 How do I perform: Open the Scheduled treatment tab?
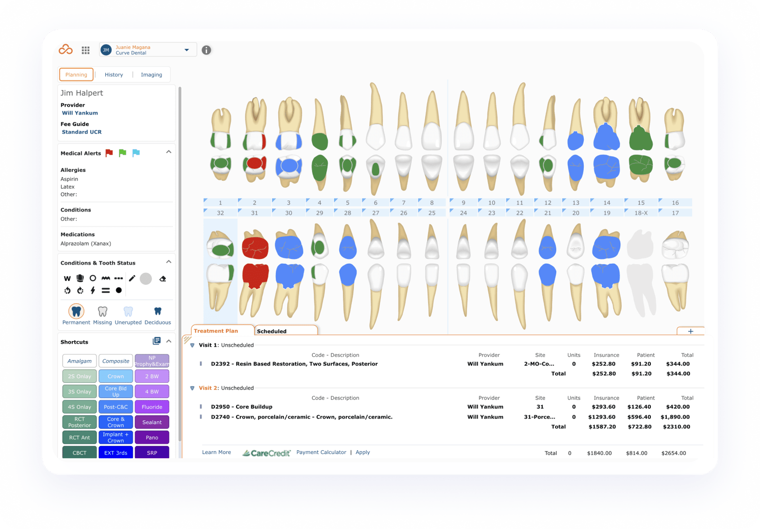click(272, 331)
